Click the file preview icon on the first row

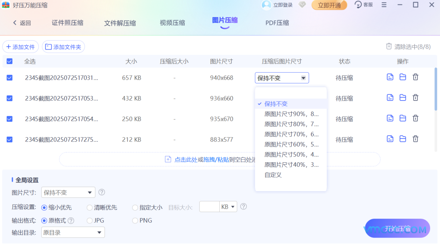coord(390,77)
